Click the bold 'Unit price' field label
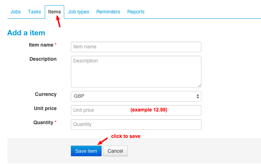Image resolution: width=261 pixels, height=164 pixels. [x=45, y=108]
